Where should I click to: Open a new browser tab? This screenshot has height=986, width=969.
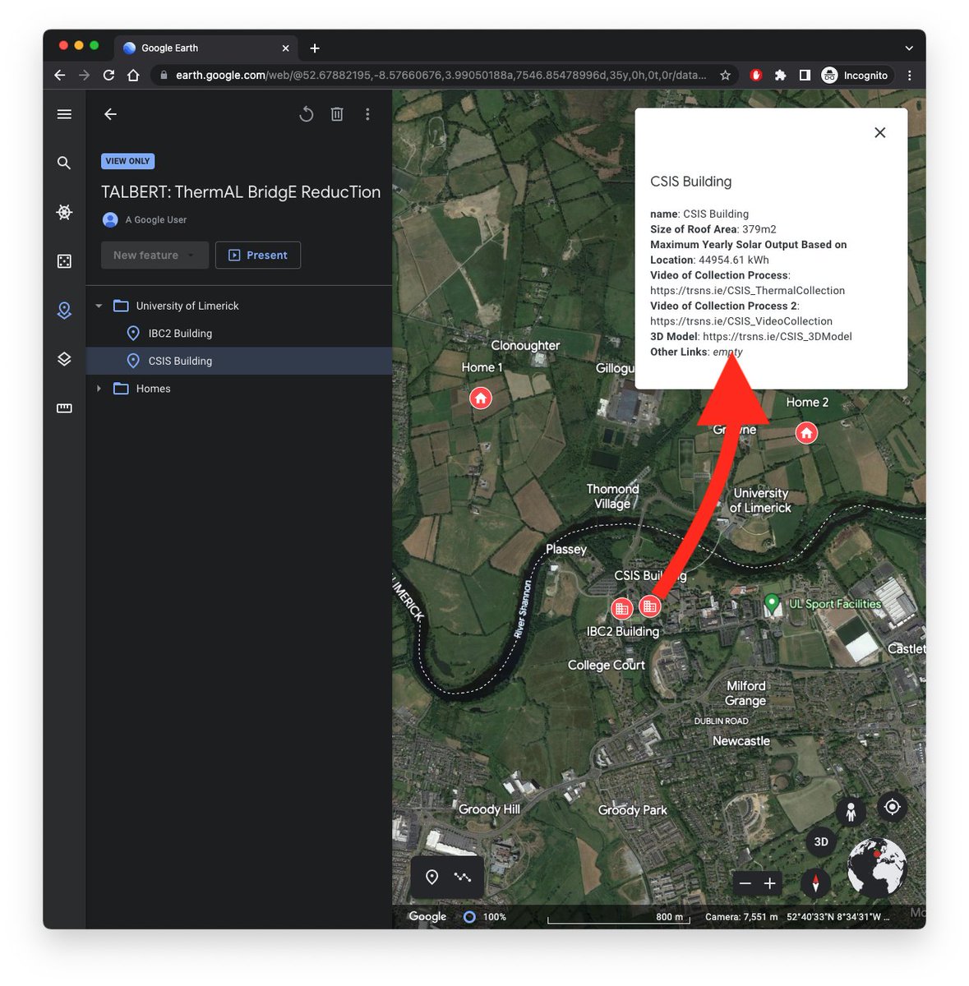point(315,48)
